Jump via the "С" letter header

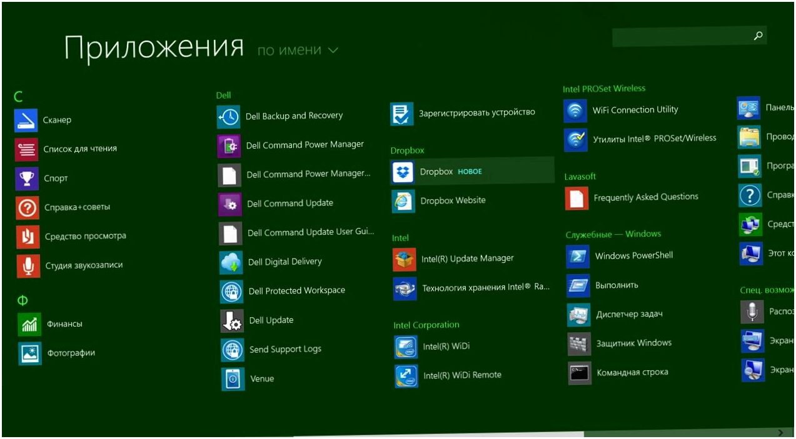click(18, 97)
